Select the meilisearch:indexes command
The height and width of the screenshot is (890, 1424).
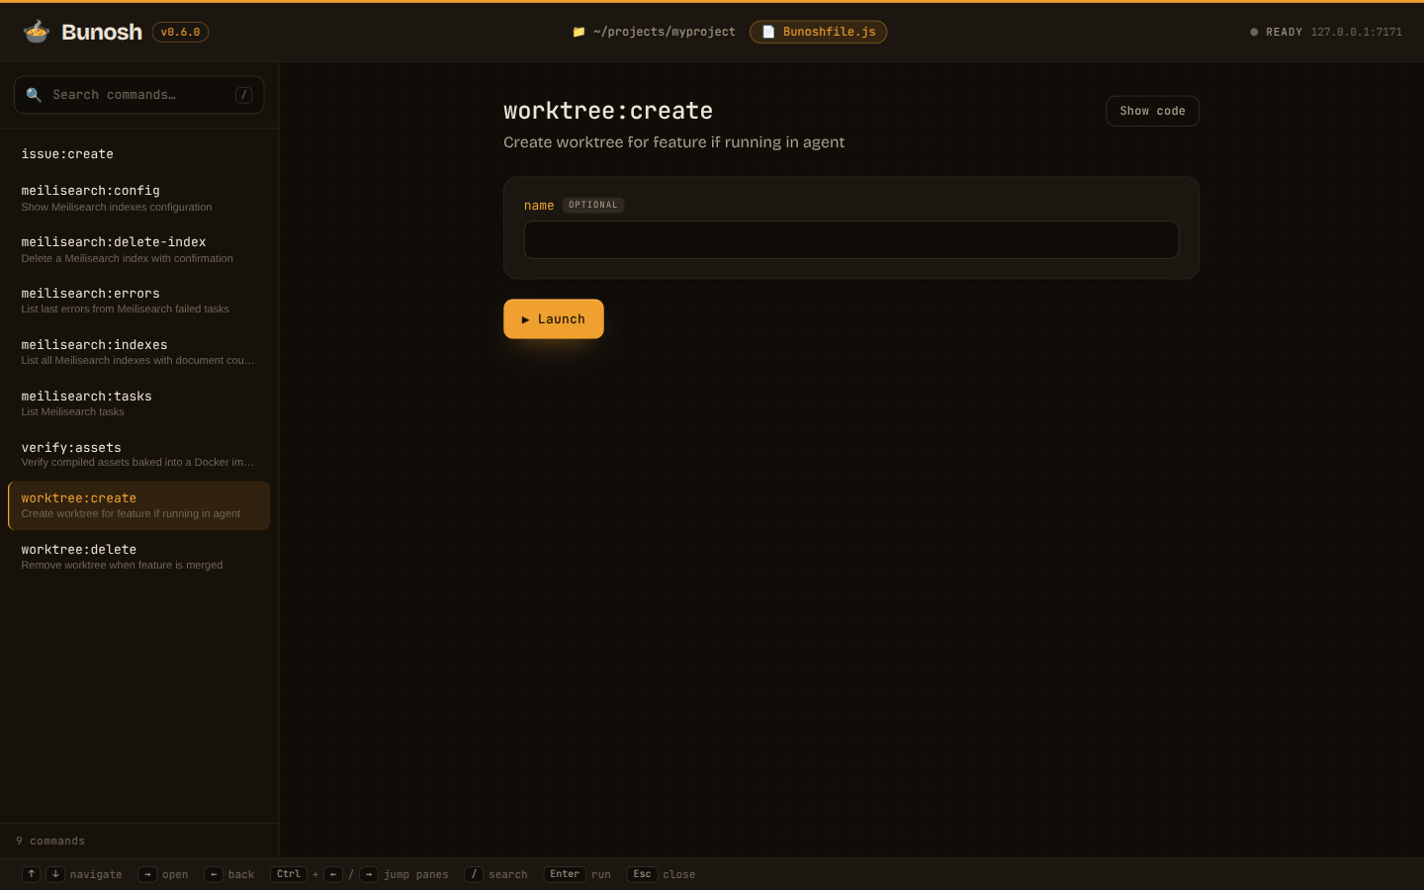tap(138, 352)
